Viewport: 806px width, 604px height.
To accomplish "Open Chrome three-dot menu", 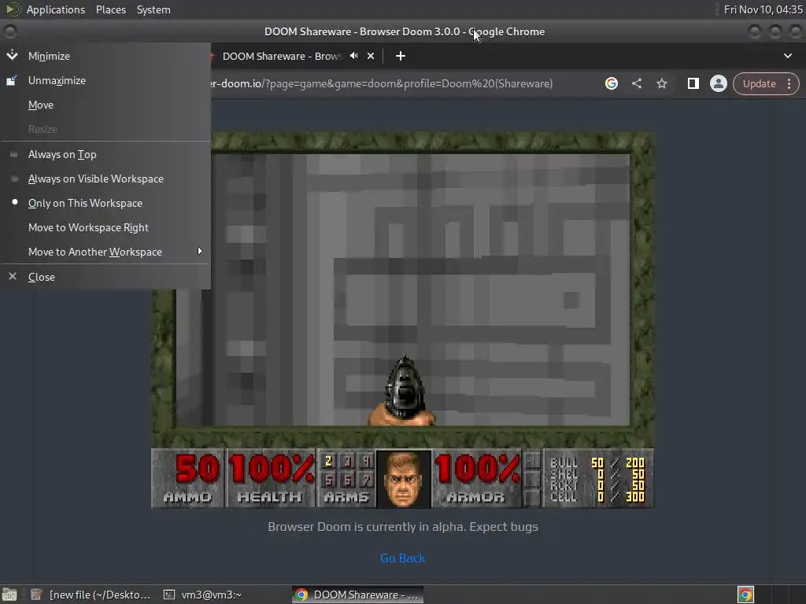I will coord(789,83).
